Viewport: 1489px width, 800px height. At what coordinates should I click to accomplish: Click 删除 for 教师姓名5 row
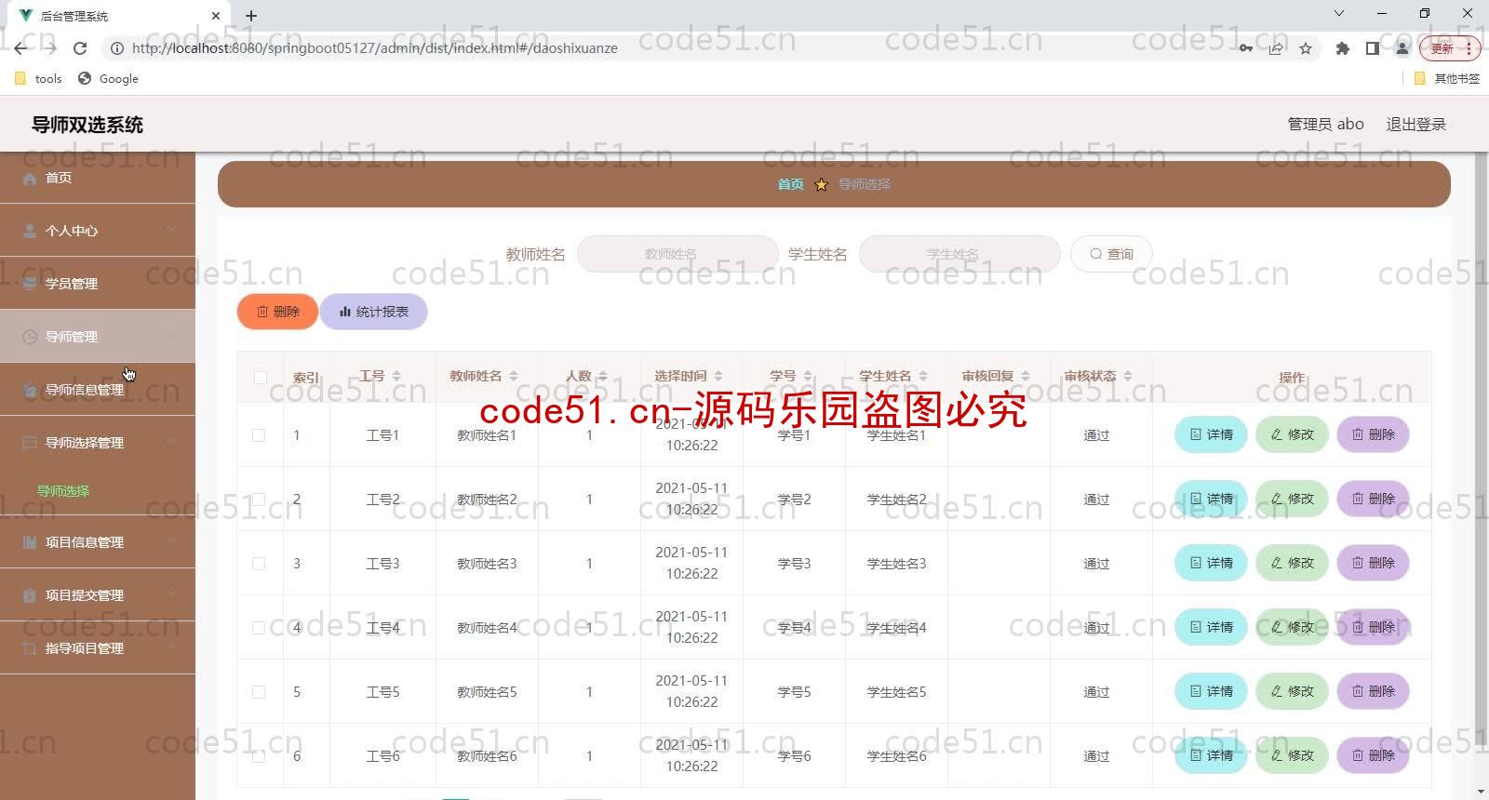(x=1373, y=691)
